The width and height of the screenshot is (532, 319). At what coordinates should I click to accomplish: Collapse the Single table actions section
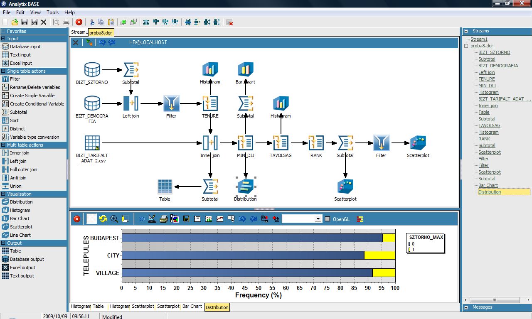coord(3,71)
